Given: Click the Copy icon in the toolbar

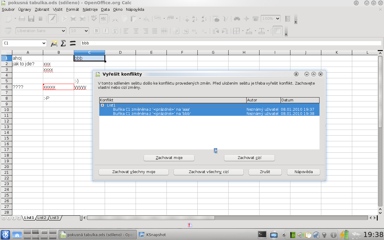Looking at the screenshot, I should (124, 19).
